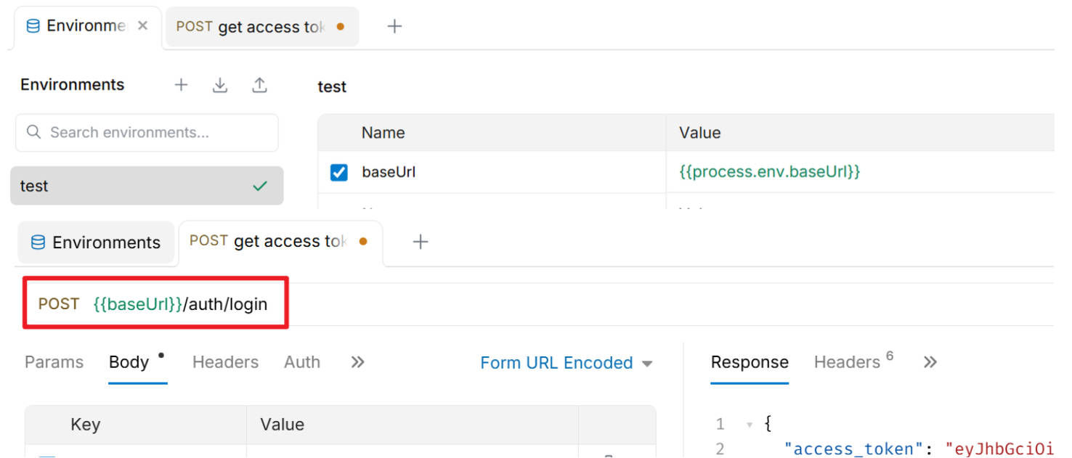Image resolution: width=1072 pixels, height=458 pixels.
Task: Open a new tab with top plus icon
Action: click(x=394, y=27)
